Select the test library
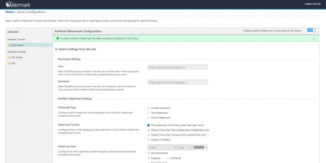This screenshot has width=326, height=163. click(x=13, y=63)
